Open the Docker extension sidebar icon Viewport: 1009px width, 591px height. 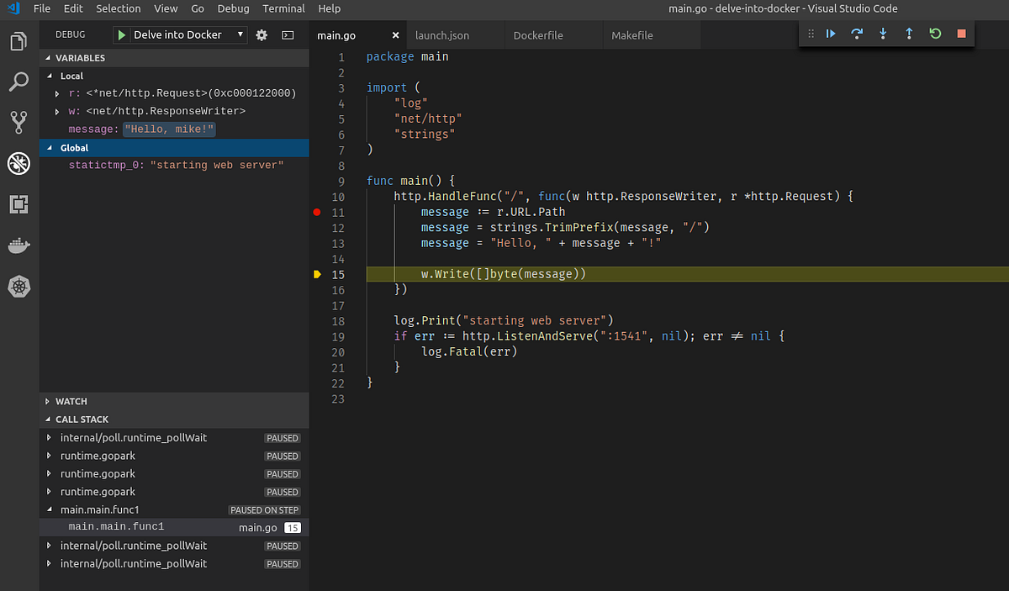point(18,245)
